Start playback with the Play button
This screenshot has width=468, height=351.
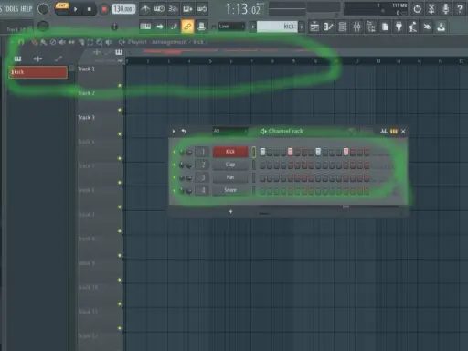(75, 9)
